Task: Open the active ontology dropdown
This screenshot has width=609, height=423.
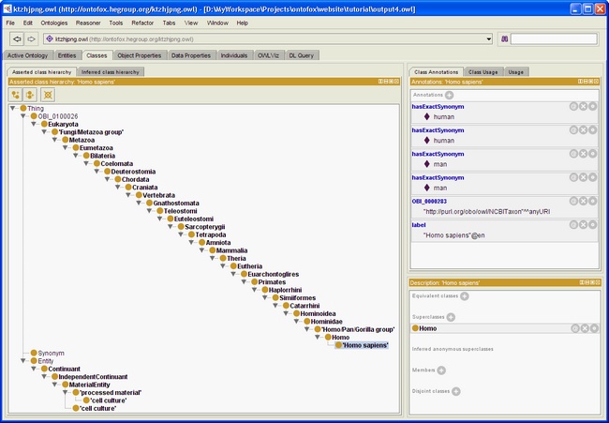Action: tap(488, 38)
